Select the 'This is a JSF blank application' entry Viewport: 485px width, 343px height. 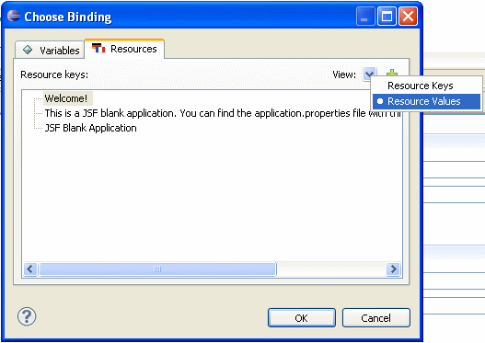[222, 113]
